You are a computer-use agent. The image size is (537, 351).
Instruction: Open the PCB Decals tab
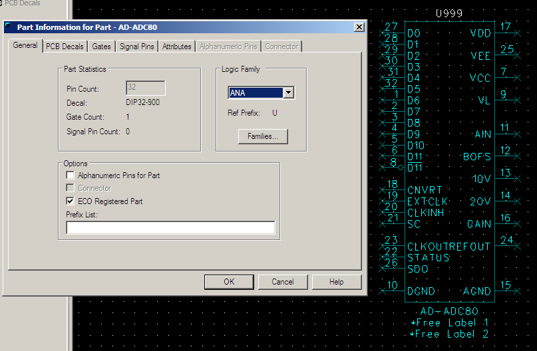(x=65, y=47)
